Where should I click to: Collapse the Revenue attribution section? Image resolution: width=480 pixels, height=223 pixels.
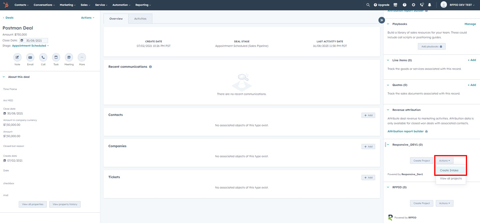(x=388, y=110)
